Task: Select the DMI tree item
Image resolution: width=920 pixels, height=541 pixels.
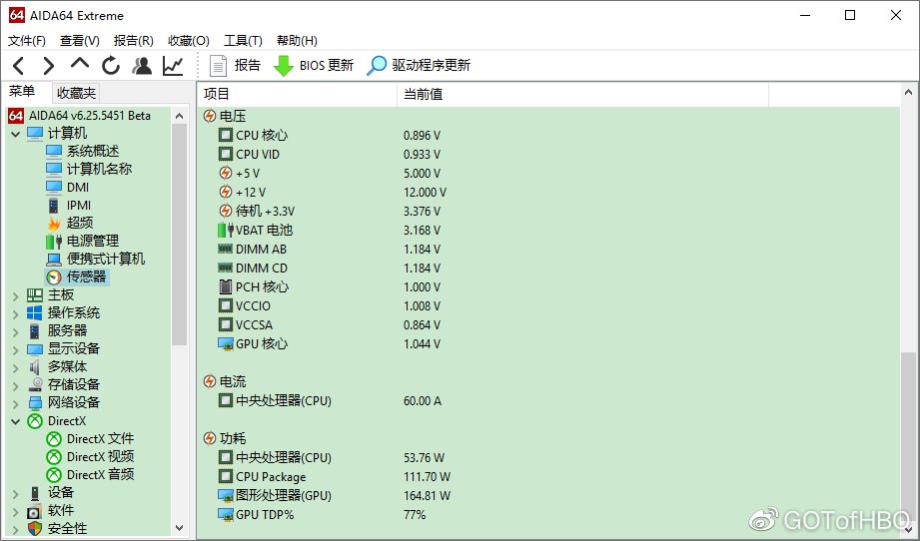Action: tap(78, 187)
